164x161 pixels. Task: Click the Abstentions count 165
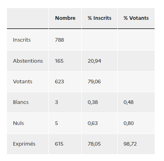click(x=59, y=61)
